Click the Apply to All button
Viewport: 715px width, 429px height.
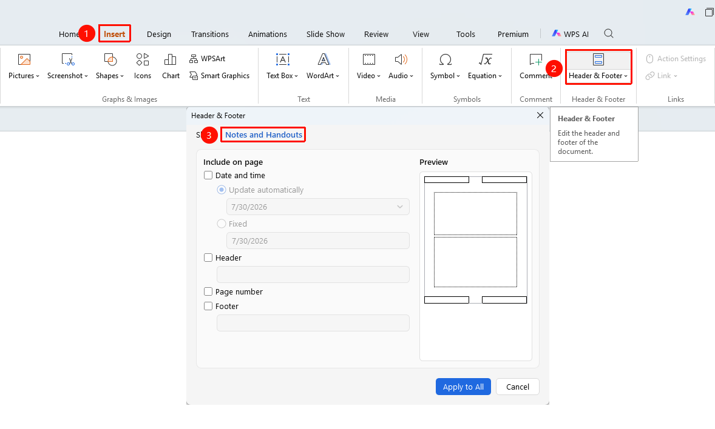tap(463, 387)
